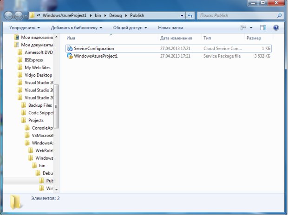The image size is (288, 215).
Task: Select the ServiceConfiguration file name
Action: pos(94,48)
